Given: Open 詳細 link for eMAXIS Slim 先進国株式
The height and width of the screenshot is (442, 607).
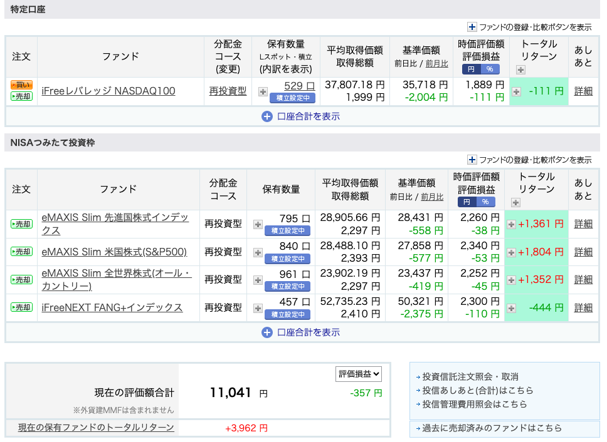Looking at the screenshot, I should 583,224.
